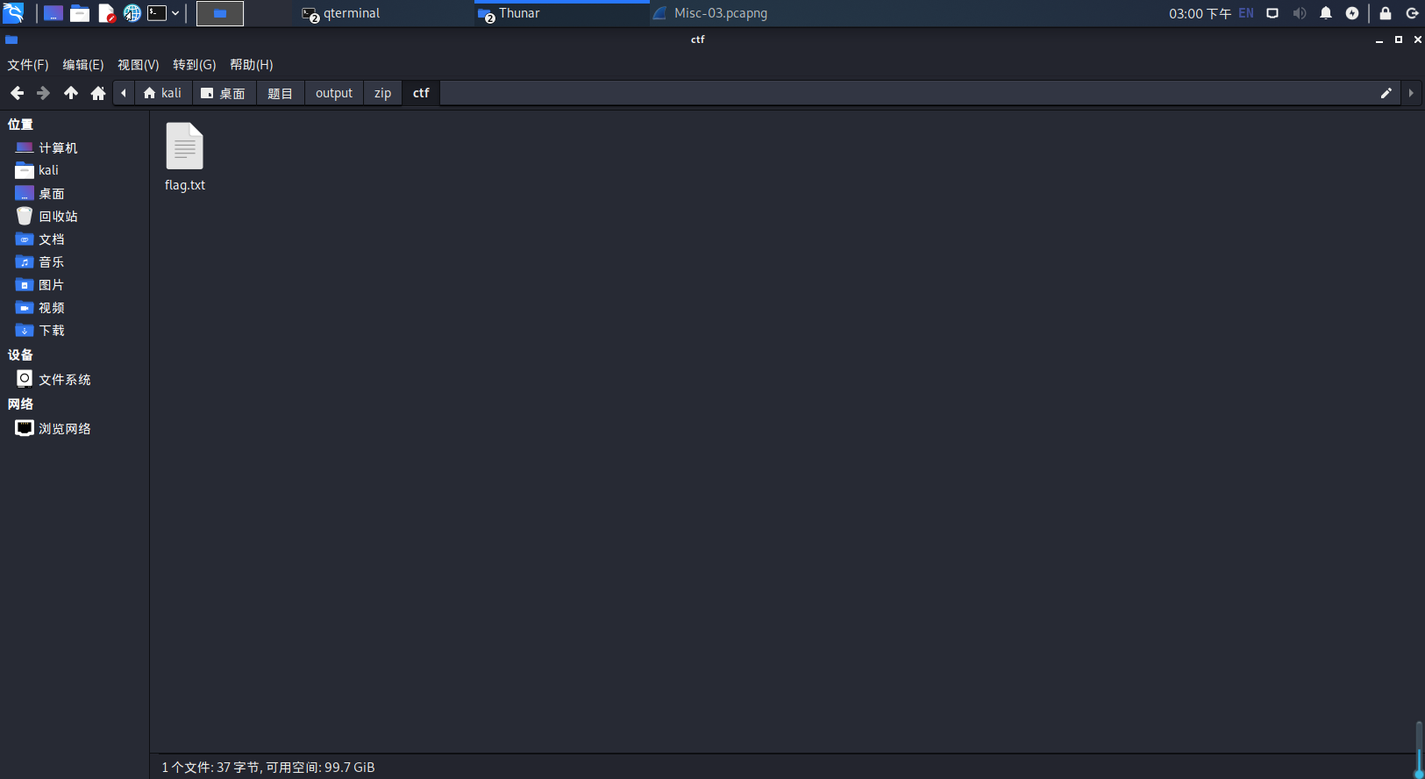The height and width of the screenshot is (779, 1425).
Task: Lock the screen with the padlock icon
Action: coord(1386,13)
